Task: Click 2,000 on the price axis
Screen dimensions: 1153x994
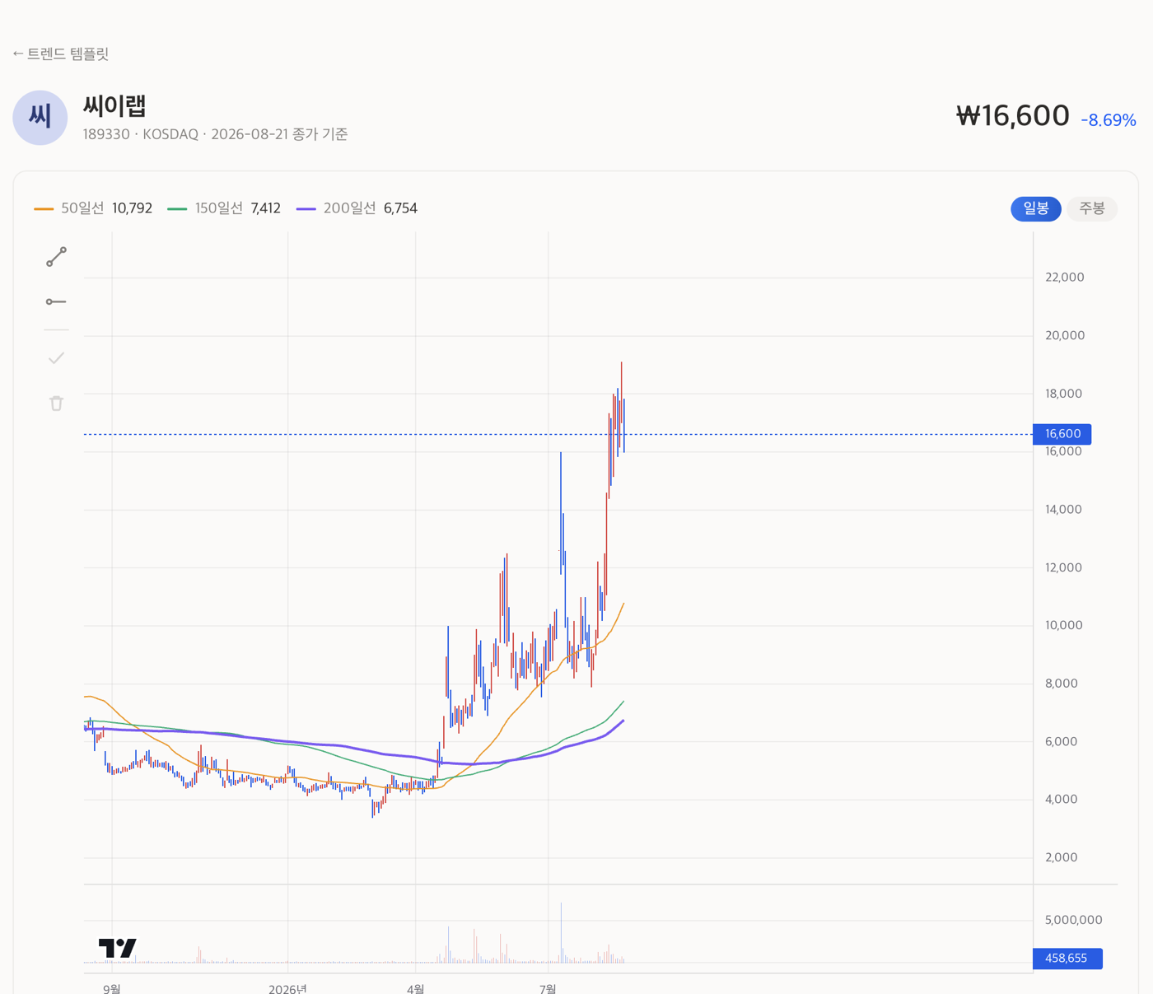Action: (x=1061, y=857)
